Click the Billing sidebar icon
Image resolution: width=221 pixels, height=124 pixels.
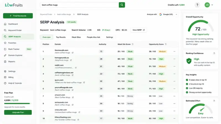click(5, 77)
